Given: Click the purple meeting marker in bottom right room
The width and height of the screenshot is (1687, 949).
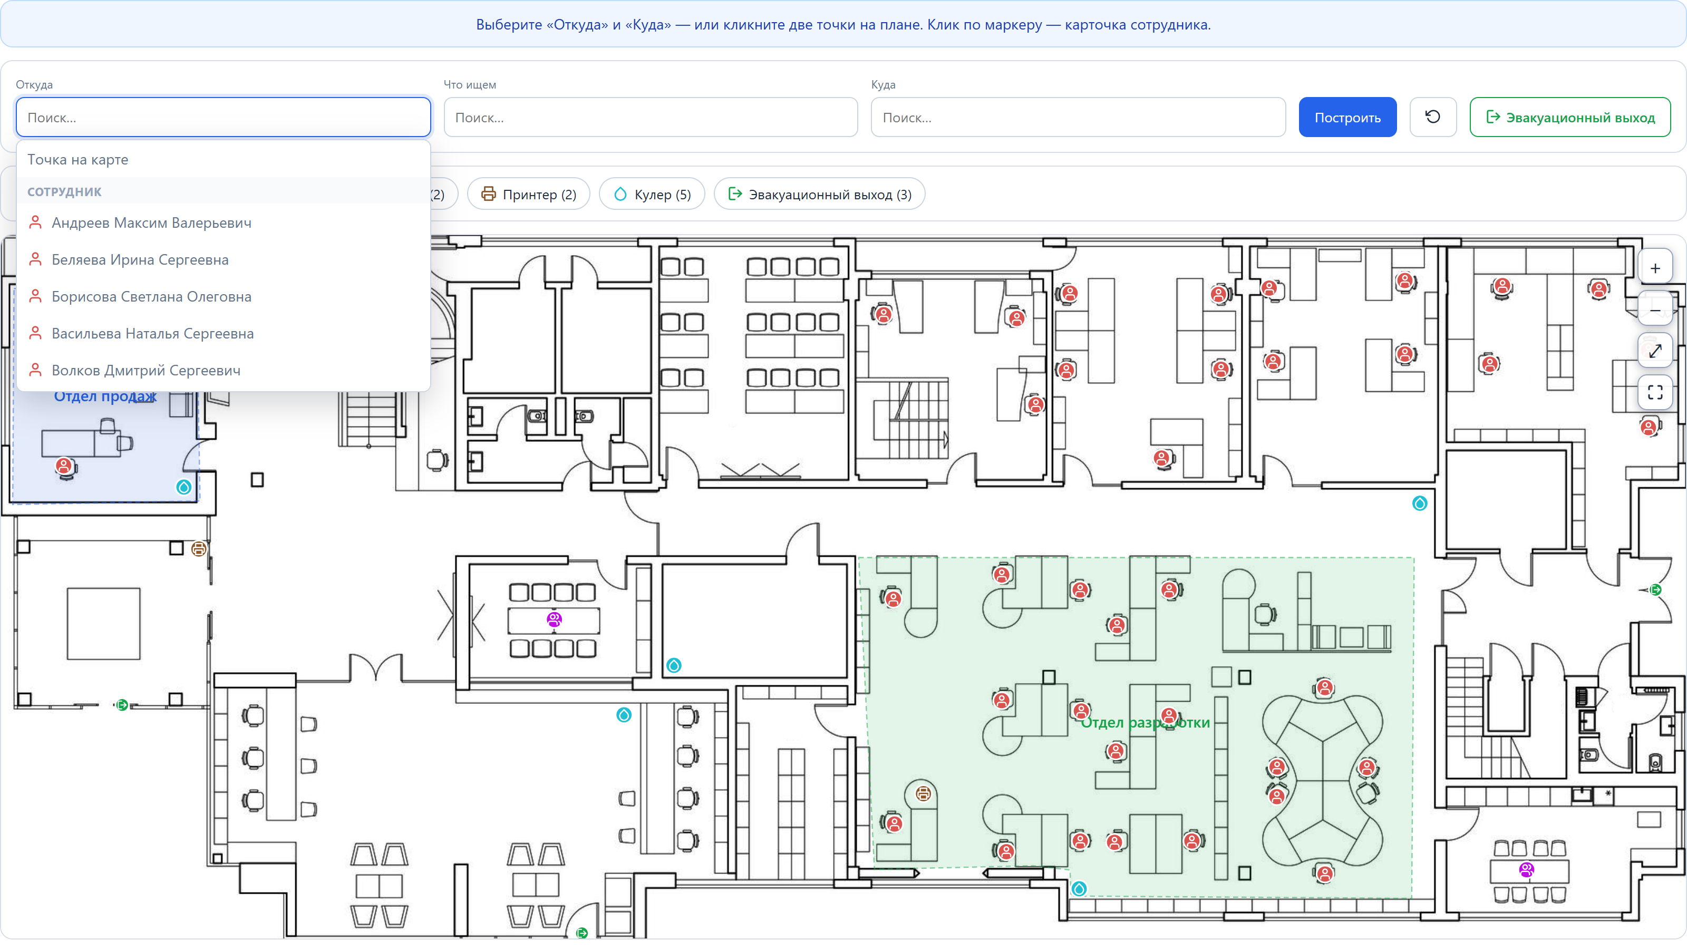Looking at the screenshot, I should click(1526, 869).
